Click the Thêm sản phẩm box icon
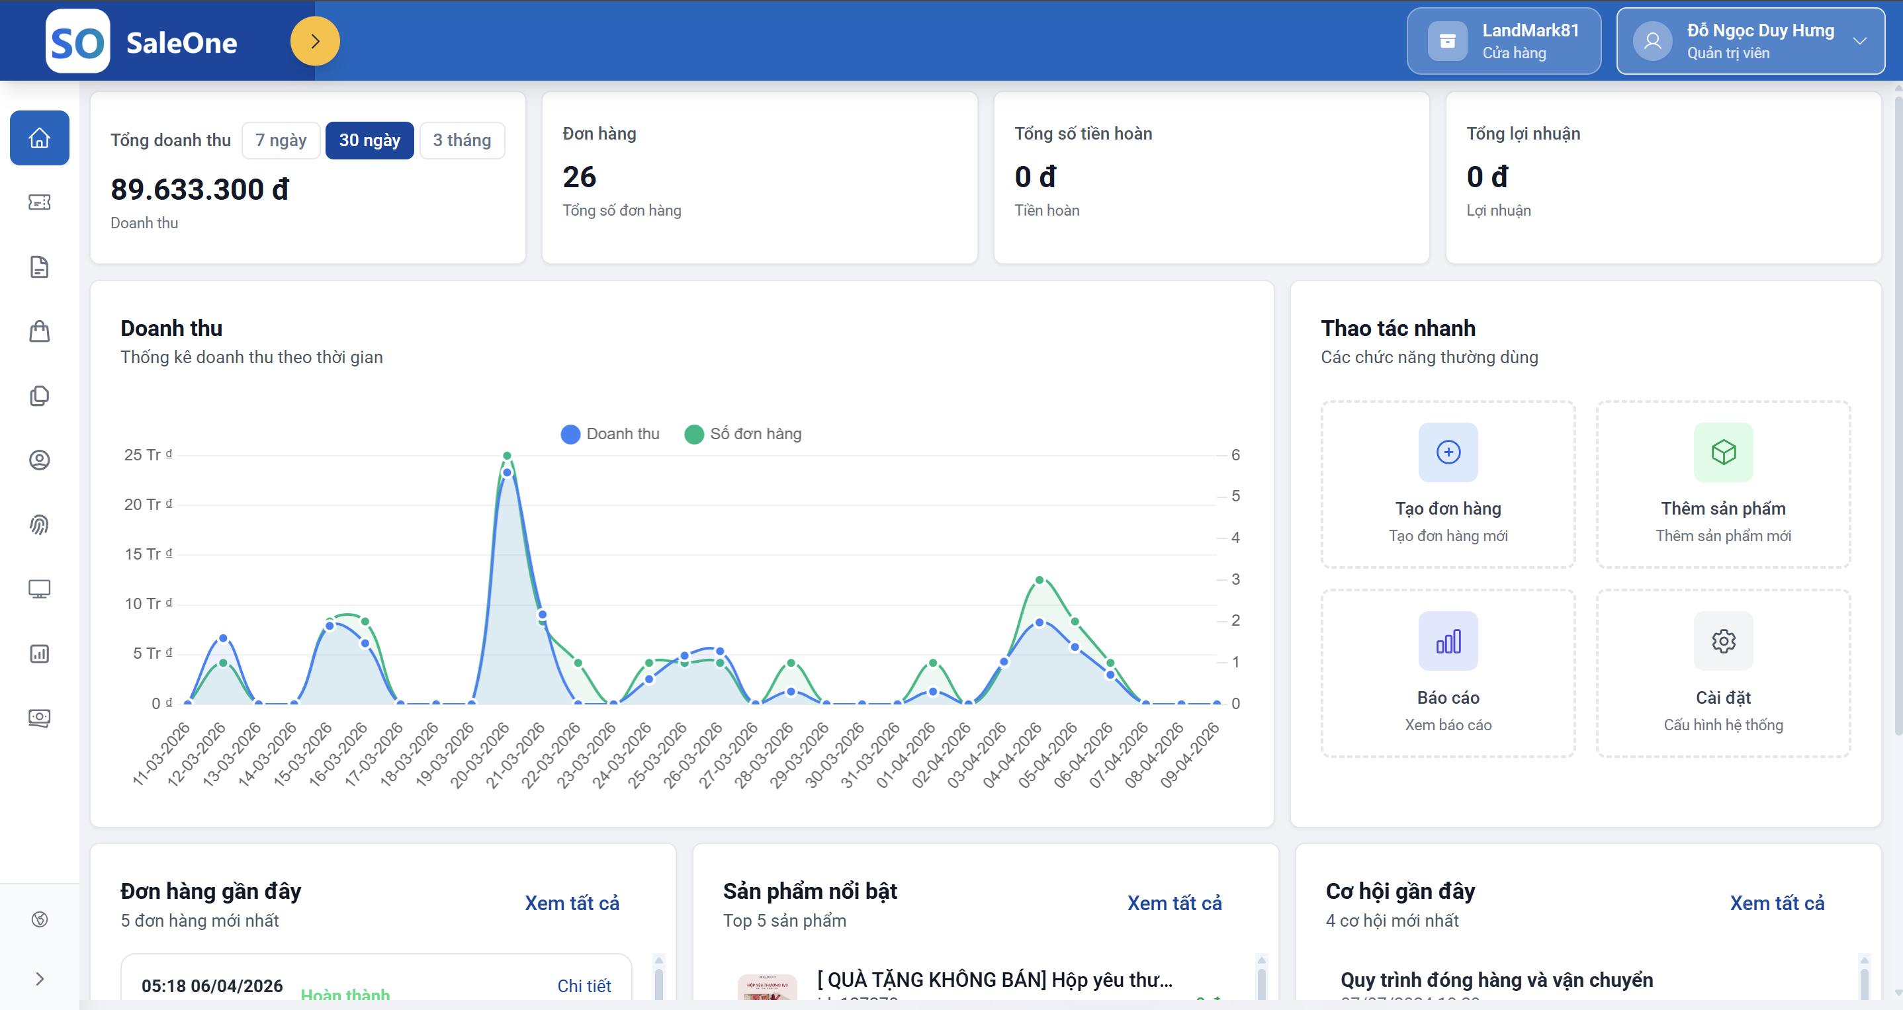Screen dimensions: 1903x1010 click(x=1723, y=452)
